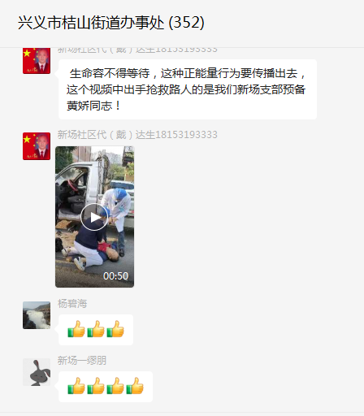Open the video thumbnail of roadside rescue
364x416 pixels.
click(94, 217)
